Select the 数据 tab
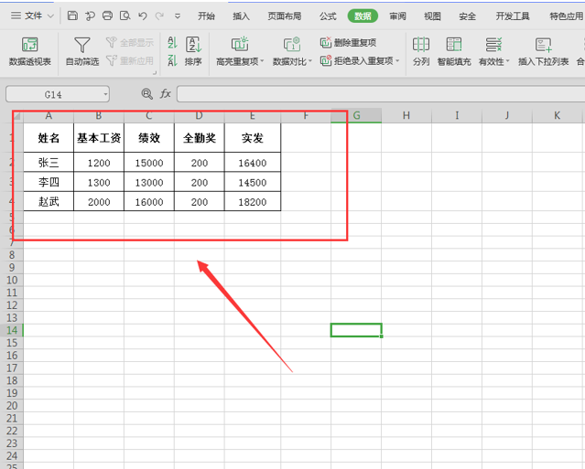585x469 pixels. click(x=363, y=16)
